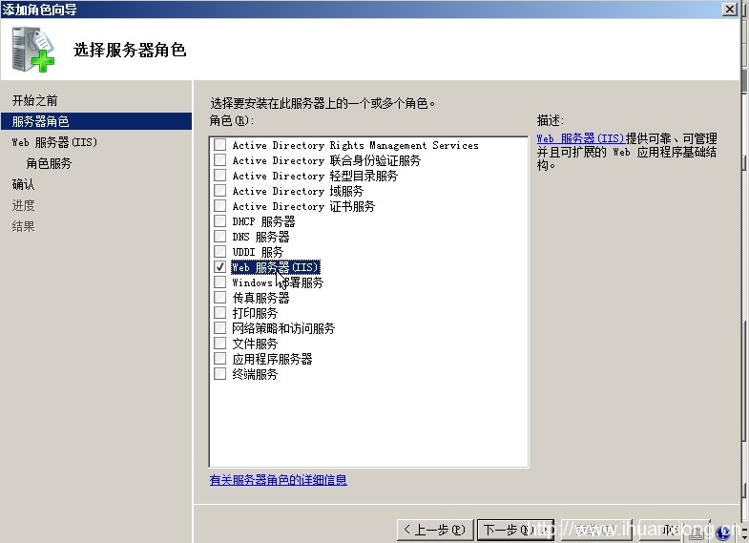Check Active Directory 证书服务 checkbox

219,206
